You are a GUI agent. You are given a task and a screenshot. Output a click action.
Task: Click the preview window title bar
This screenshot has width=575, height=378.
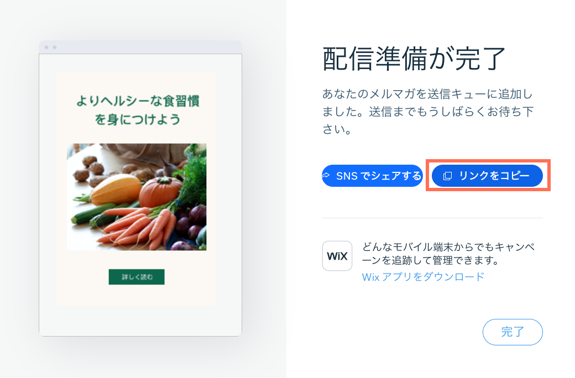coord(138,47)
